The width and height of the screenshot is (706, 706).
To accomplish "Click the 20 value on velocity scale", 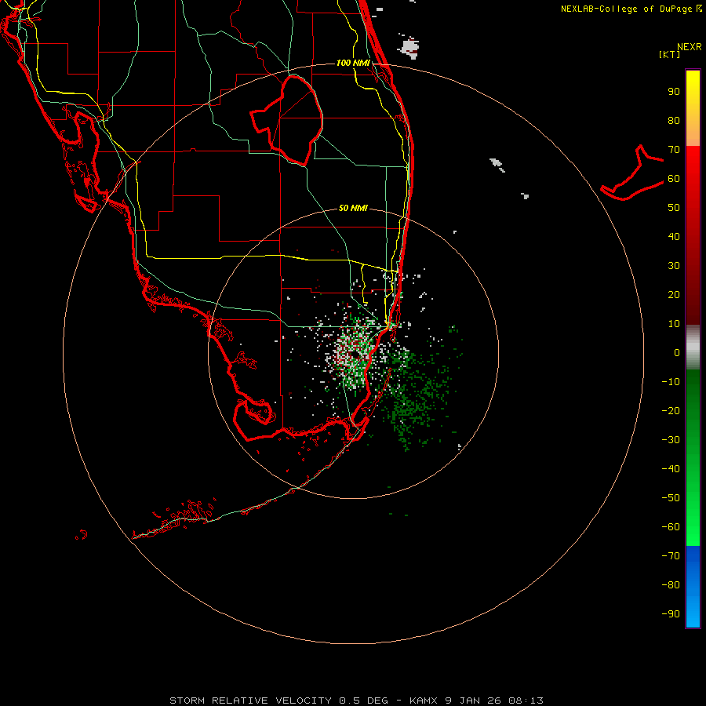I will tap(674, 294).
